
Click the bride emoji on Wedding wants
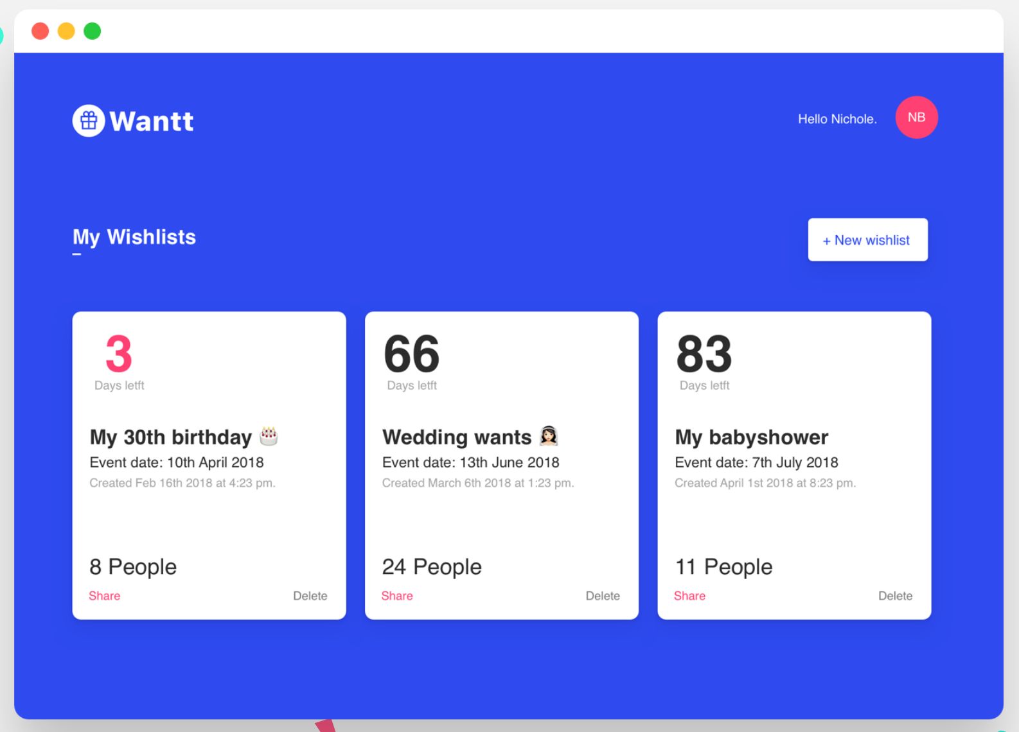pyautogui.click(x=549, y=436)
